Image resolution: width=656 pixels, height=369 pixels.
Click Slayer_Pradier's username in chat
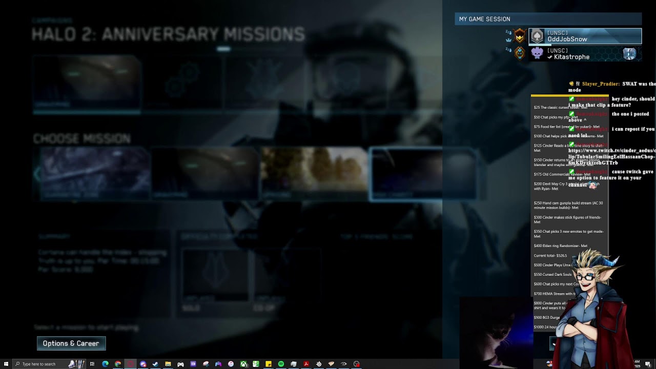pyautogui.click(x=601, y=84)
